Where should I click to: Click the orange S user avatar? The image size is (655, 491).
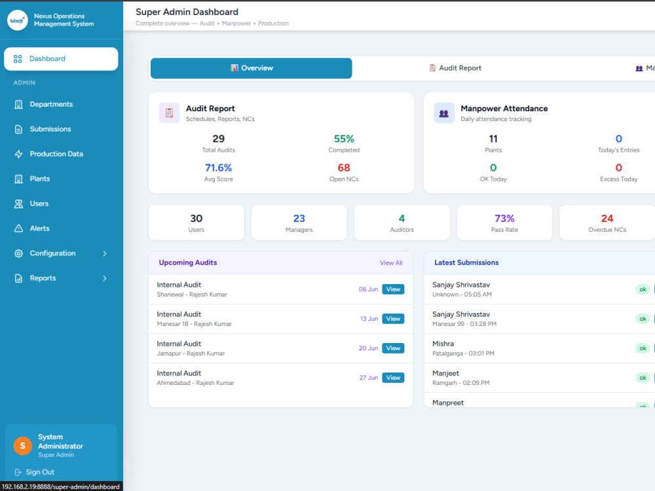click(x=22, y=446)
